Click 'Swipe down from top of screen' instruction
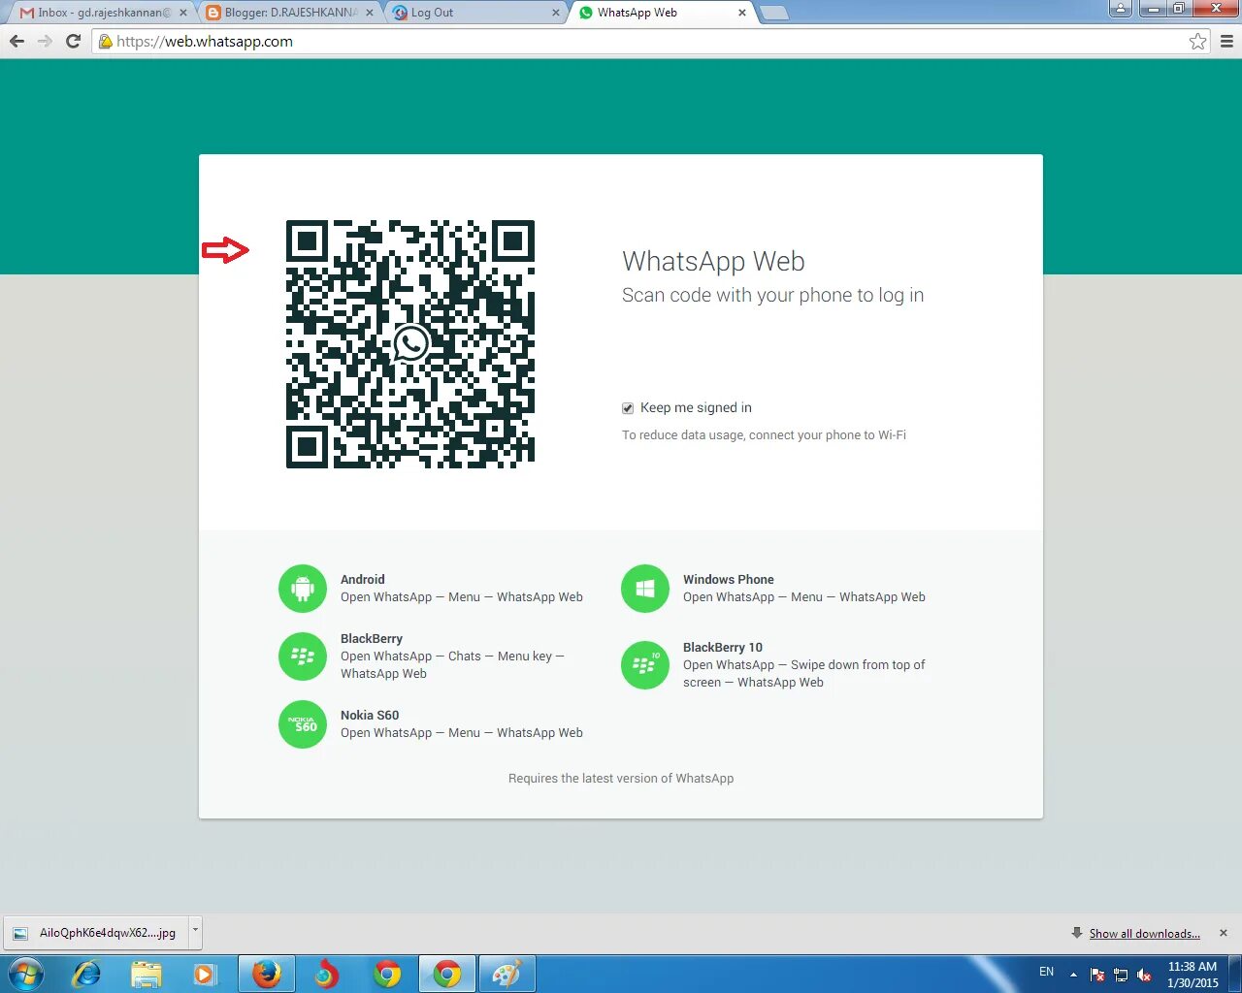This screenshot has width=1242, height=993. (804, 674)
